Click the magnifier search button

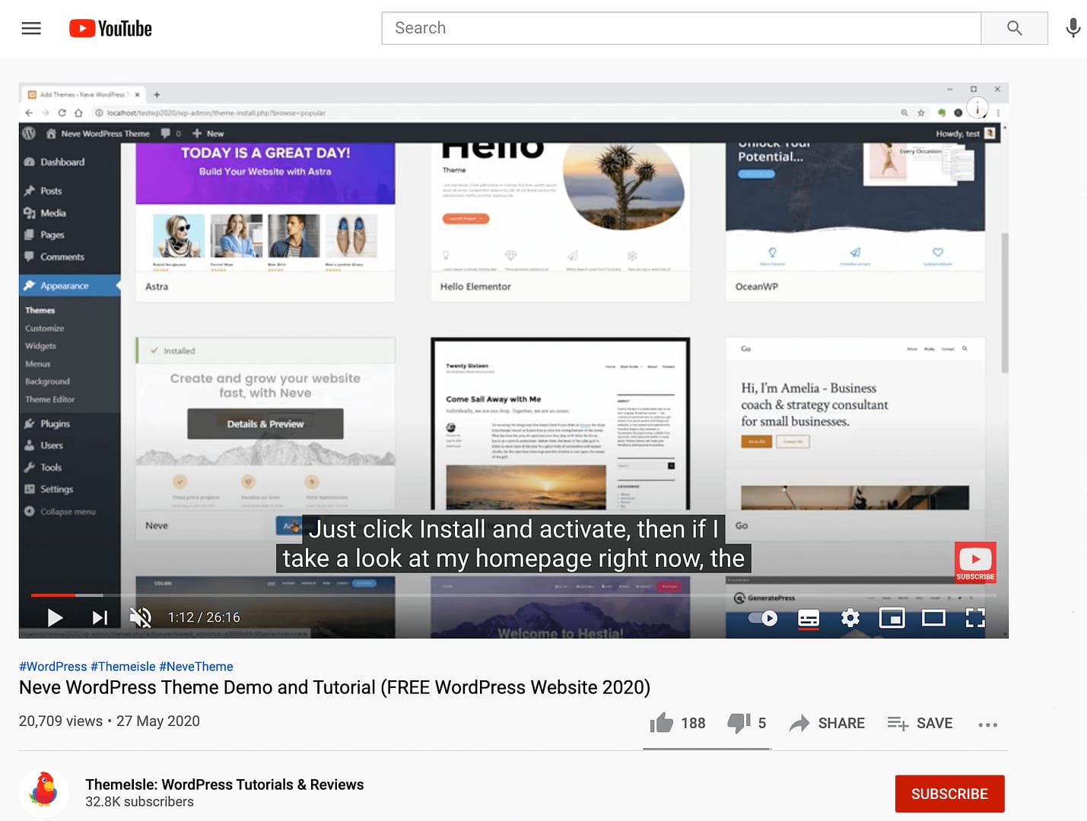pos(1014,28)
